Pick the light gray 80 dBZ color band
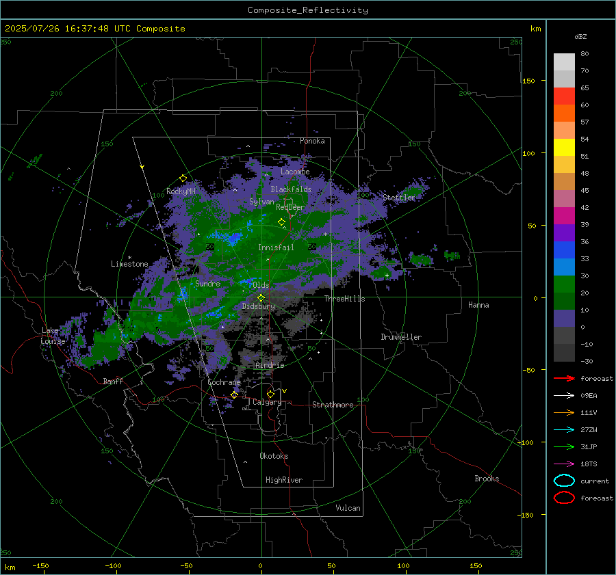The image size is (616, 575). [x=564, y=62]
